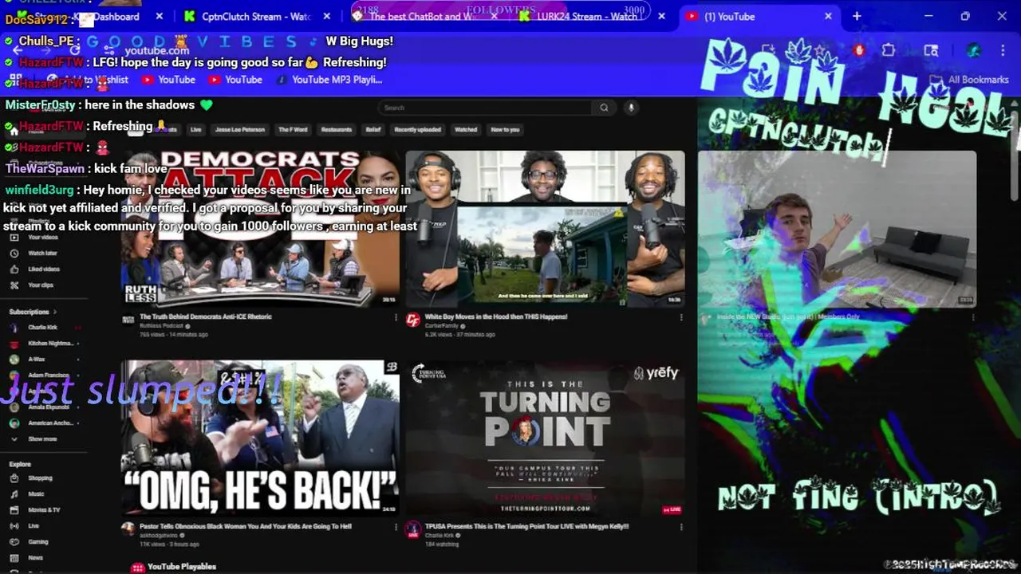
Task: Open YouTube MP3 Playlist bookmark
Action: click(x=329, y=80)
